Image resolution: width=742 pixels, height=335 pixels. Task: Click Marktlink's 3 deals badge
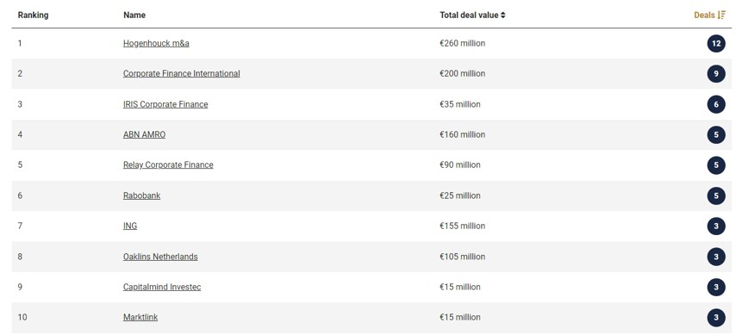tap(716, 318)
